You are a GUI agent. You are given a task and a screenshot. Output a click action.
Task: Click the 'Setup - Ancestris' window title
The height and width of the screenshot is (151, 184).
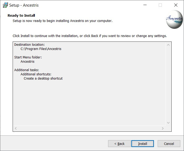point(24,5)
